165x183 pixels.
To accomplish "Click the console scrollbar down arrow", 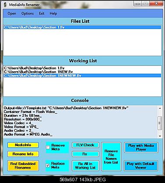I will (160, 136).
